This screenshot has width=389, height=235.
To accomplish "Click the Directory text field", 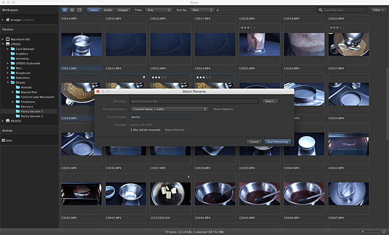I will tap(194, 101).
